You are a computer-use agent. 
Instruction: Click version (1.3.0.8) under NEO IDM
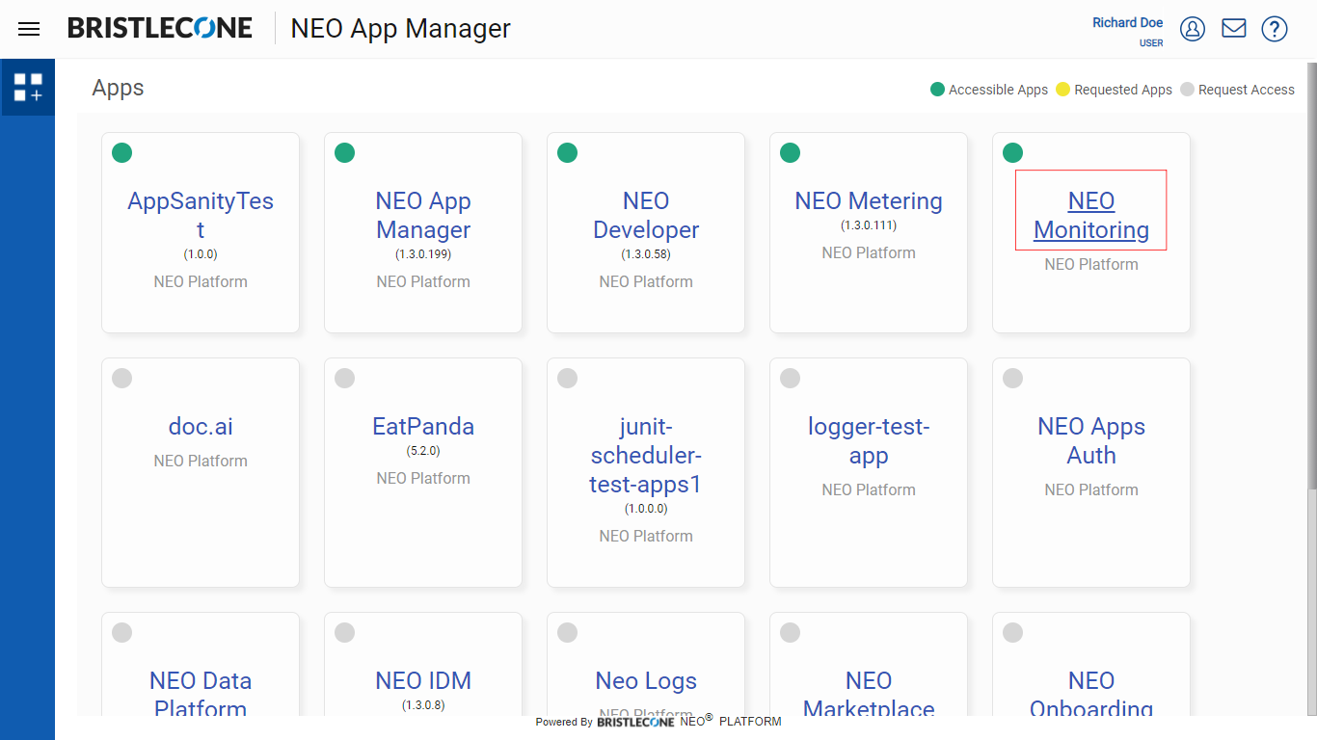pos(423,705)
